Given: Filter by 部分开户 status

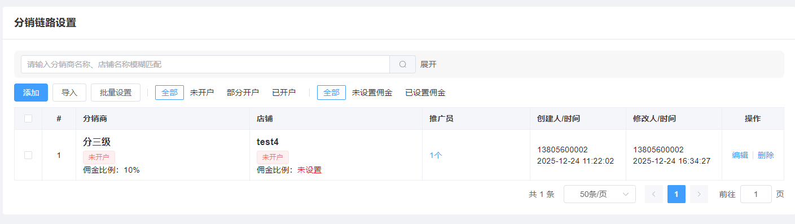Looking at the screenshot, I should [x=243, y=93].
